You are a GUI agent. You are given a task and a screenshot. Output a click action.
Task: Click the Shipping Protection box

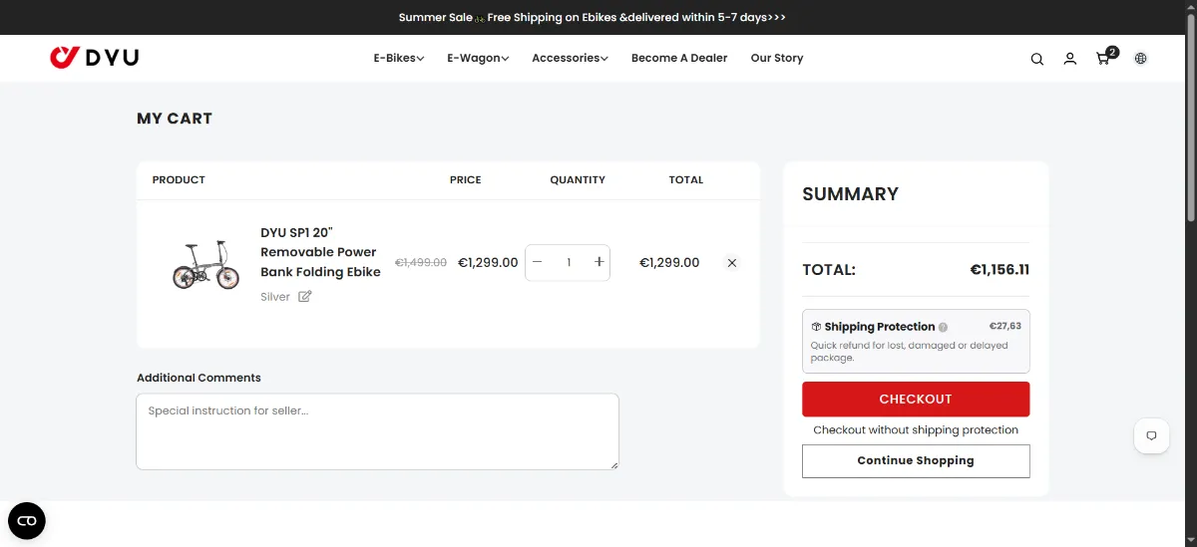(916, 341)
